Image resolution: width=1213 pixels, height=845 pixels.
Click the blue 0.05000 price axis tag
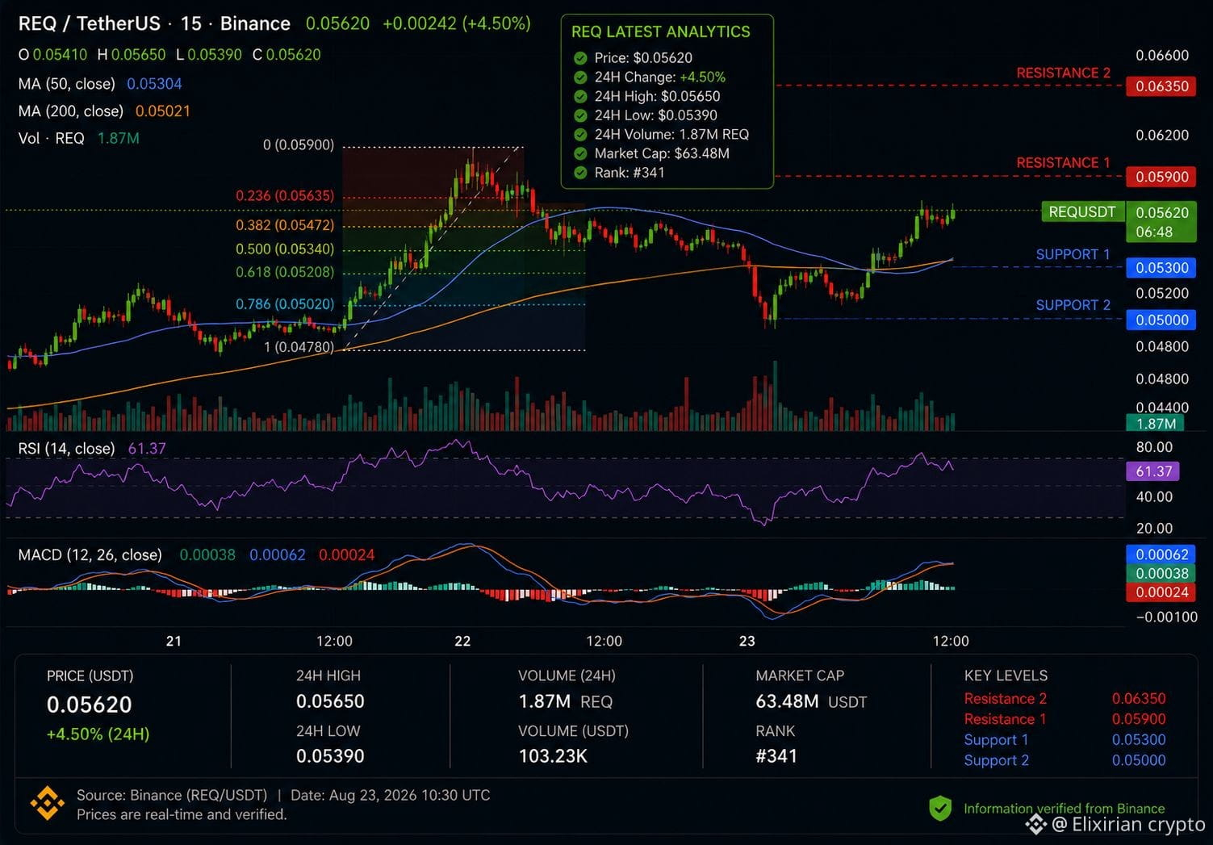(1161, 320)
